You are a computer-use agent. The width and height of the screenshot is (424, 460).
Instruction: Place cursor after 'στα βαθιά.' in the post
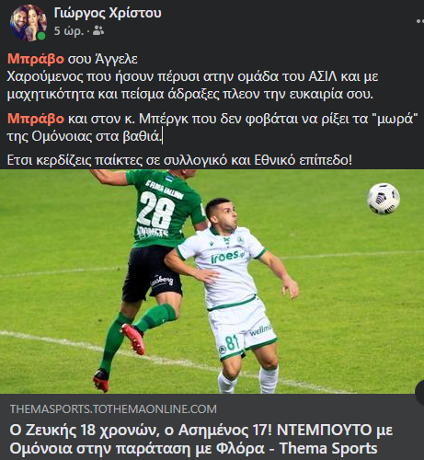[162, 137]
